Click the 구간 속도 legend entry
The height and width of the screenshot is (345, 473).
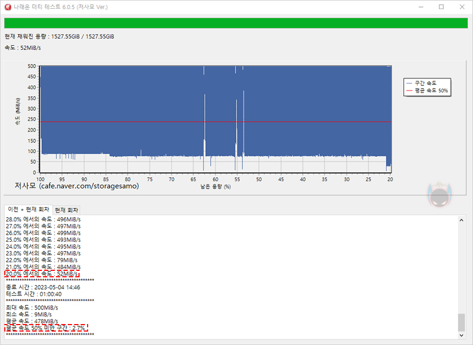click(421, 83)
